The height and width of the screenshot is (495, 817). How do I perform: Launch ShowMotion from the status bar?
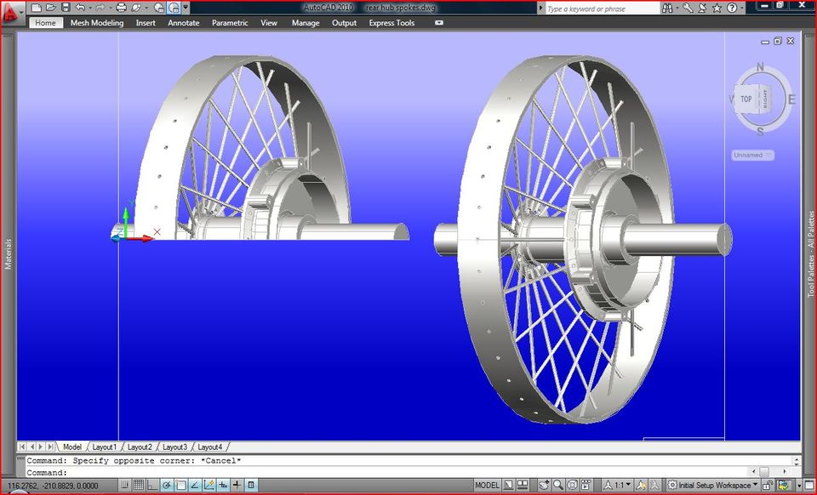click(x=585, y=486)
